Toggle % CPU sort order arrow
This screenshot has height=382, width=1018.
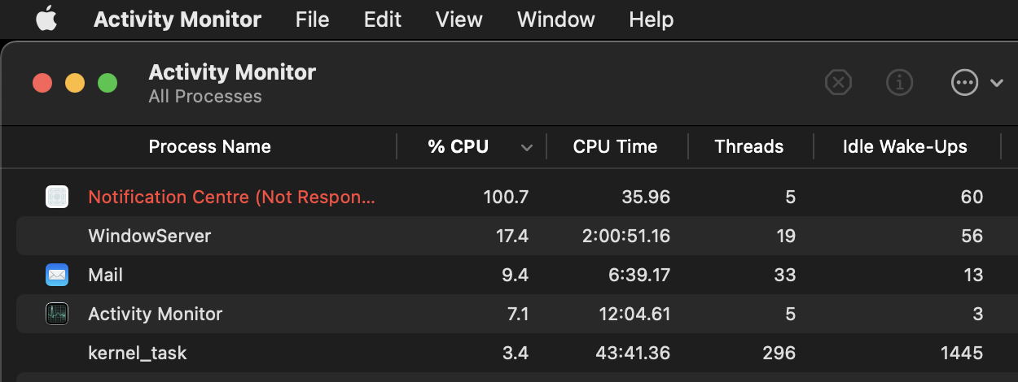click(527, 147)
